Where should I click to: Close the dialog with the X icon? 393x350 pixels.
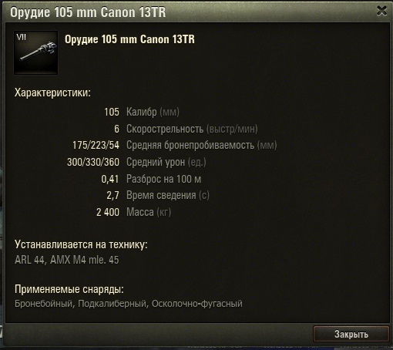click(381, 11)
